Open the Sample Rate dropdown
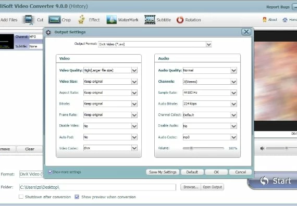 (x=234, y=93)
